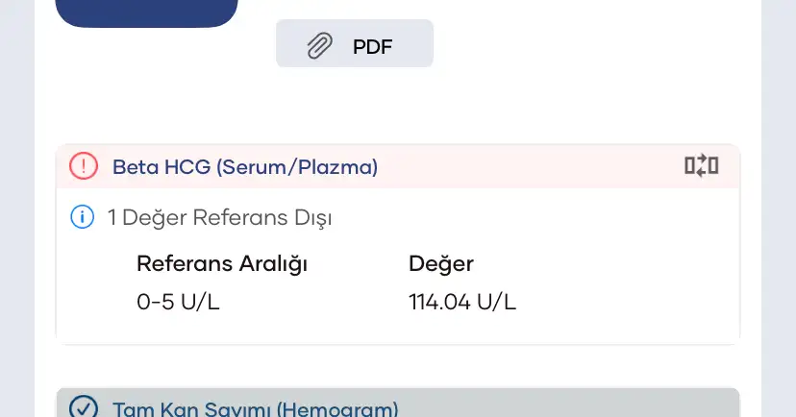Click the "1 Değer Referans Dışı" notice text
Screen dimensions: 796x417
pyautogui.click(x=220, y=218)
